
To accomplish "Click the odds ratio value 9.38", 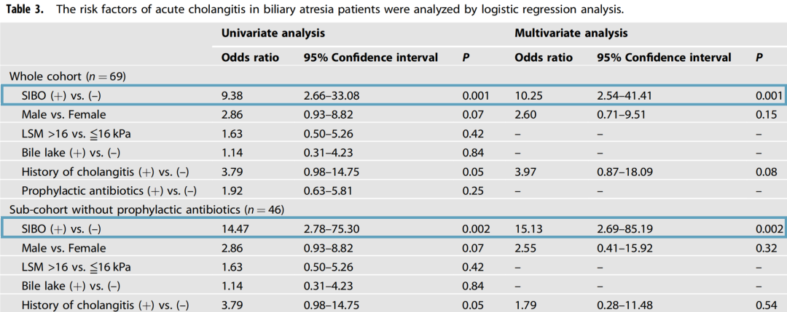I will pyautogui.click(x=232, y=95).
